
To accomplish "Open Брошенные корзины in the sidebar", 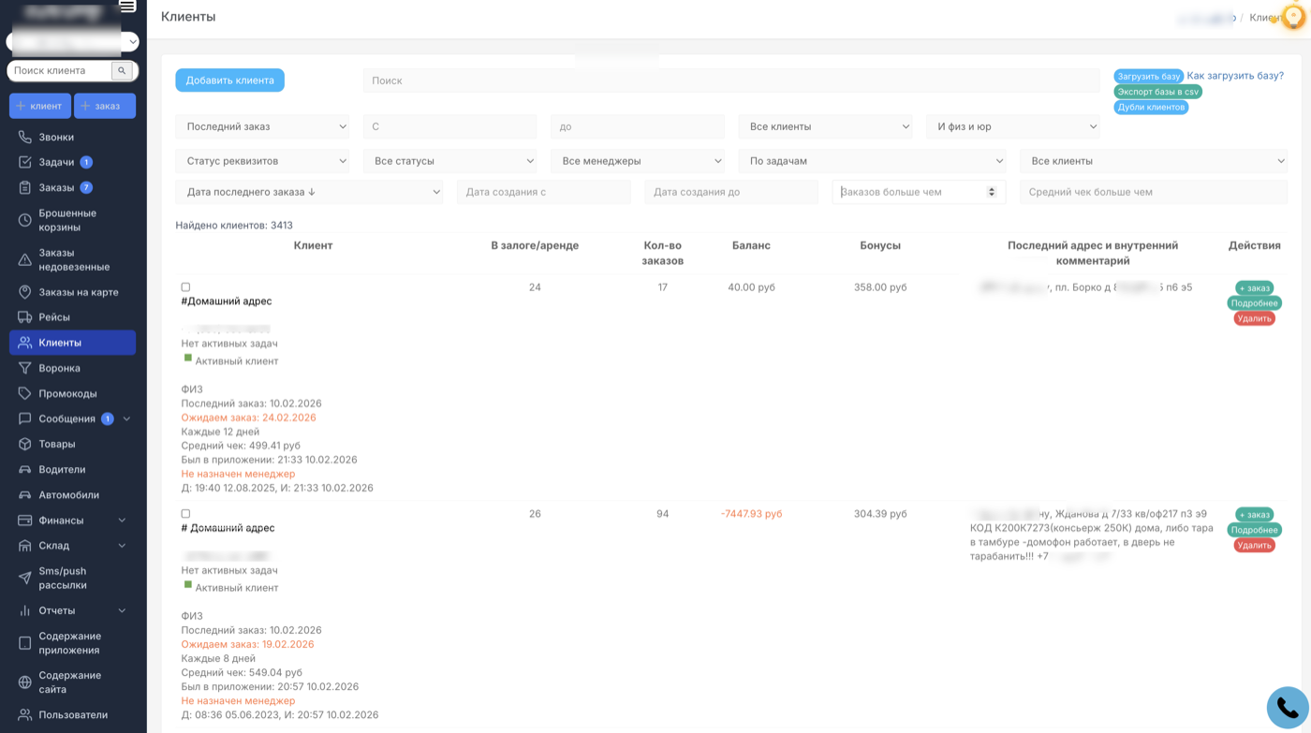I will [67, 220].
